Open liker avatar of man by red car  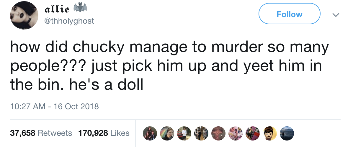pos(184,133)
